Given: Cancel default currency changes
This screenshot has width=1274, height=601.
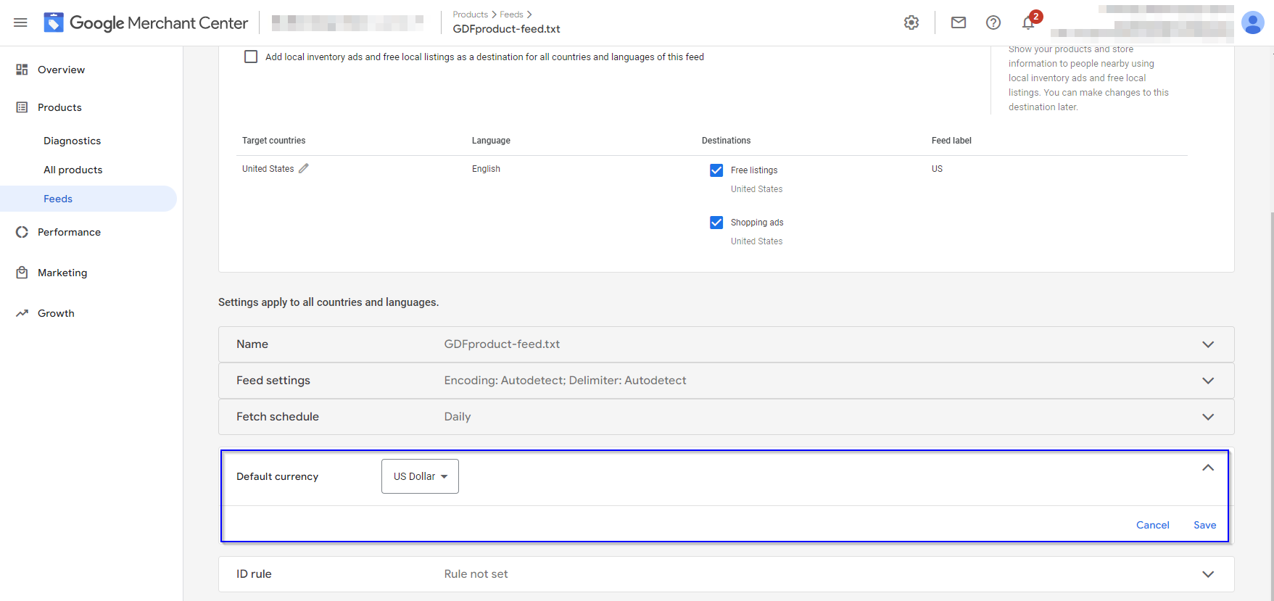Looking at the screenshot, I should point(1152,525).
